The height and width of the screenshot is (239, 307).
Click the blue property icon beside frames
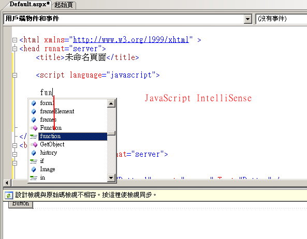tap(34, 119)
